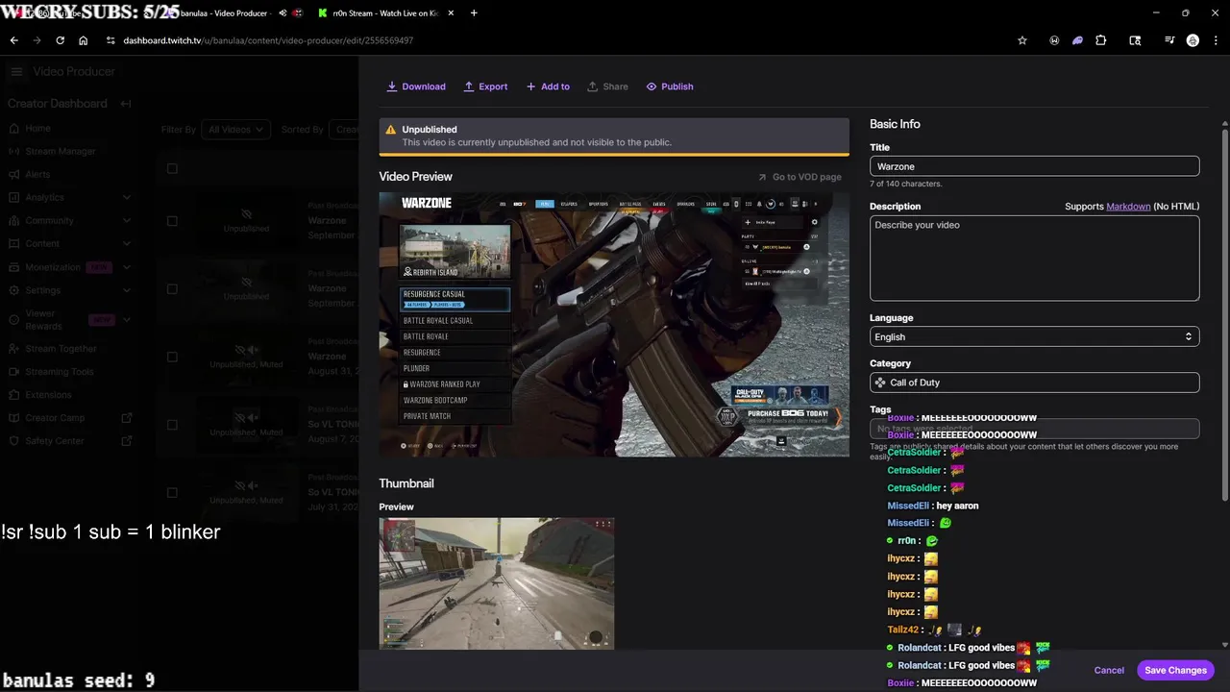Go to VOD page link

click(x=799, y=177)
